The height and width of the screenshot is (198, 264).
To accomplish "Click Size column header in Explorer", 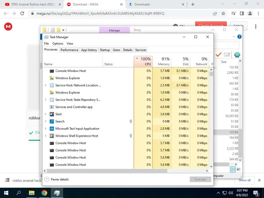I will 224,62.
